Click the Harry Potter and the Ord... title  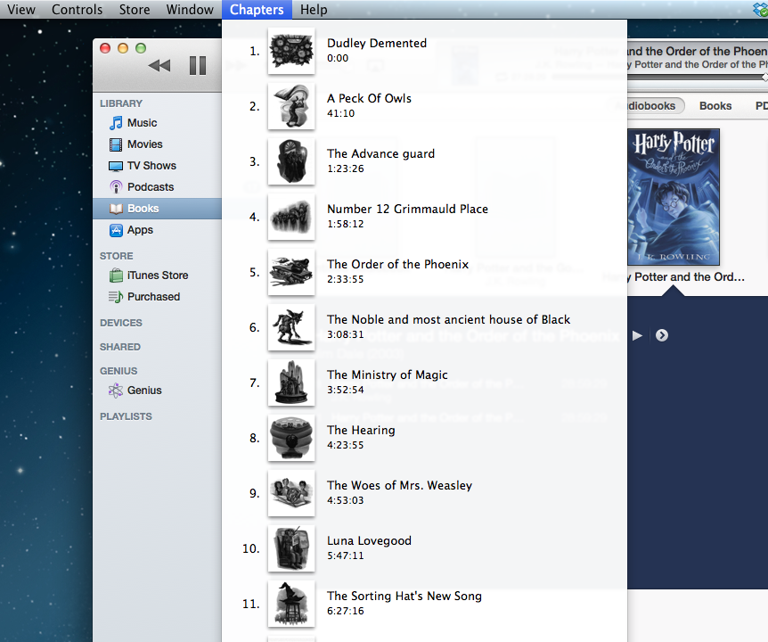point(686,277)
